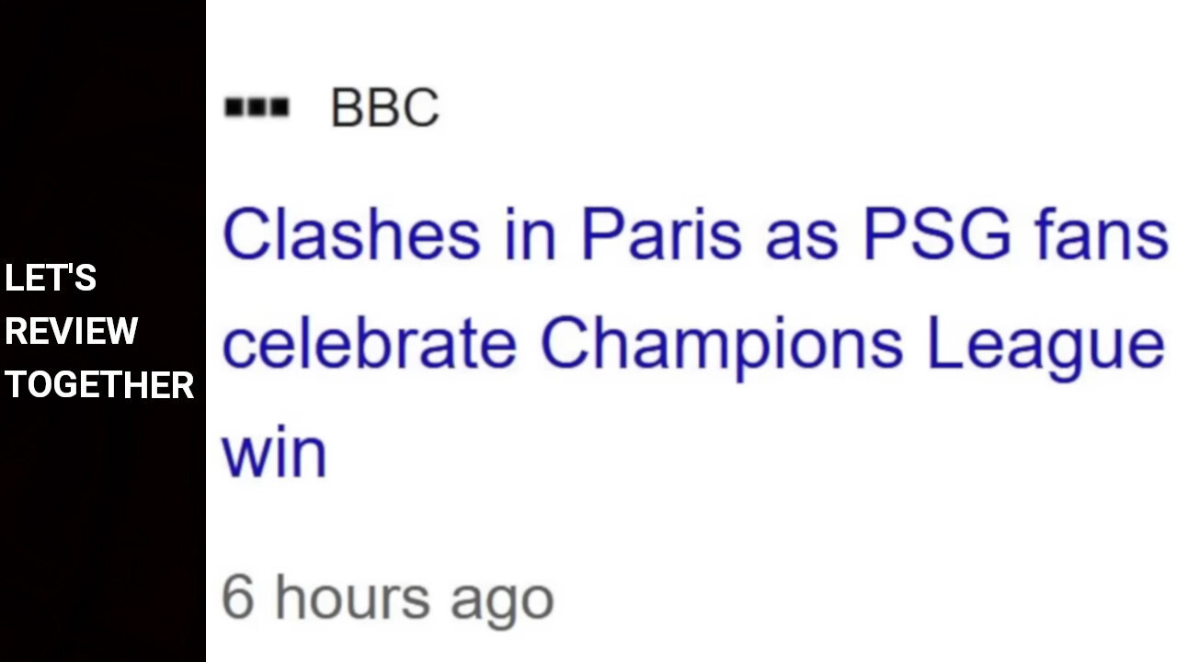
Task: Click the "LET'S" overlay text
Action: 51,279
